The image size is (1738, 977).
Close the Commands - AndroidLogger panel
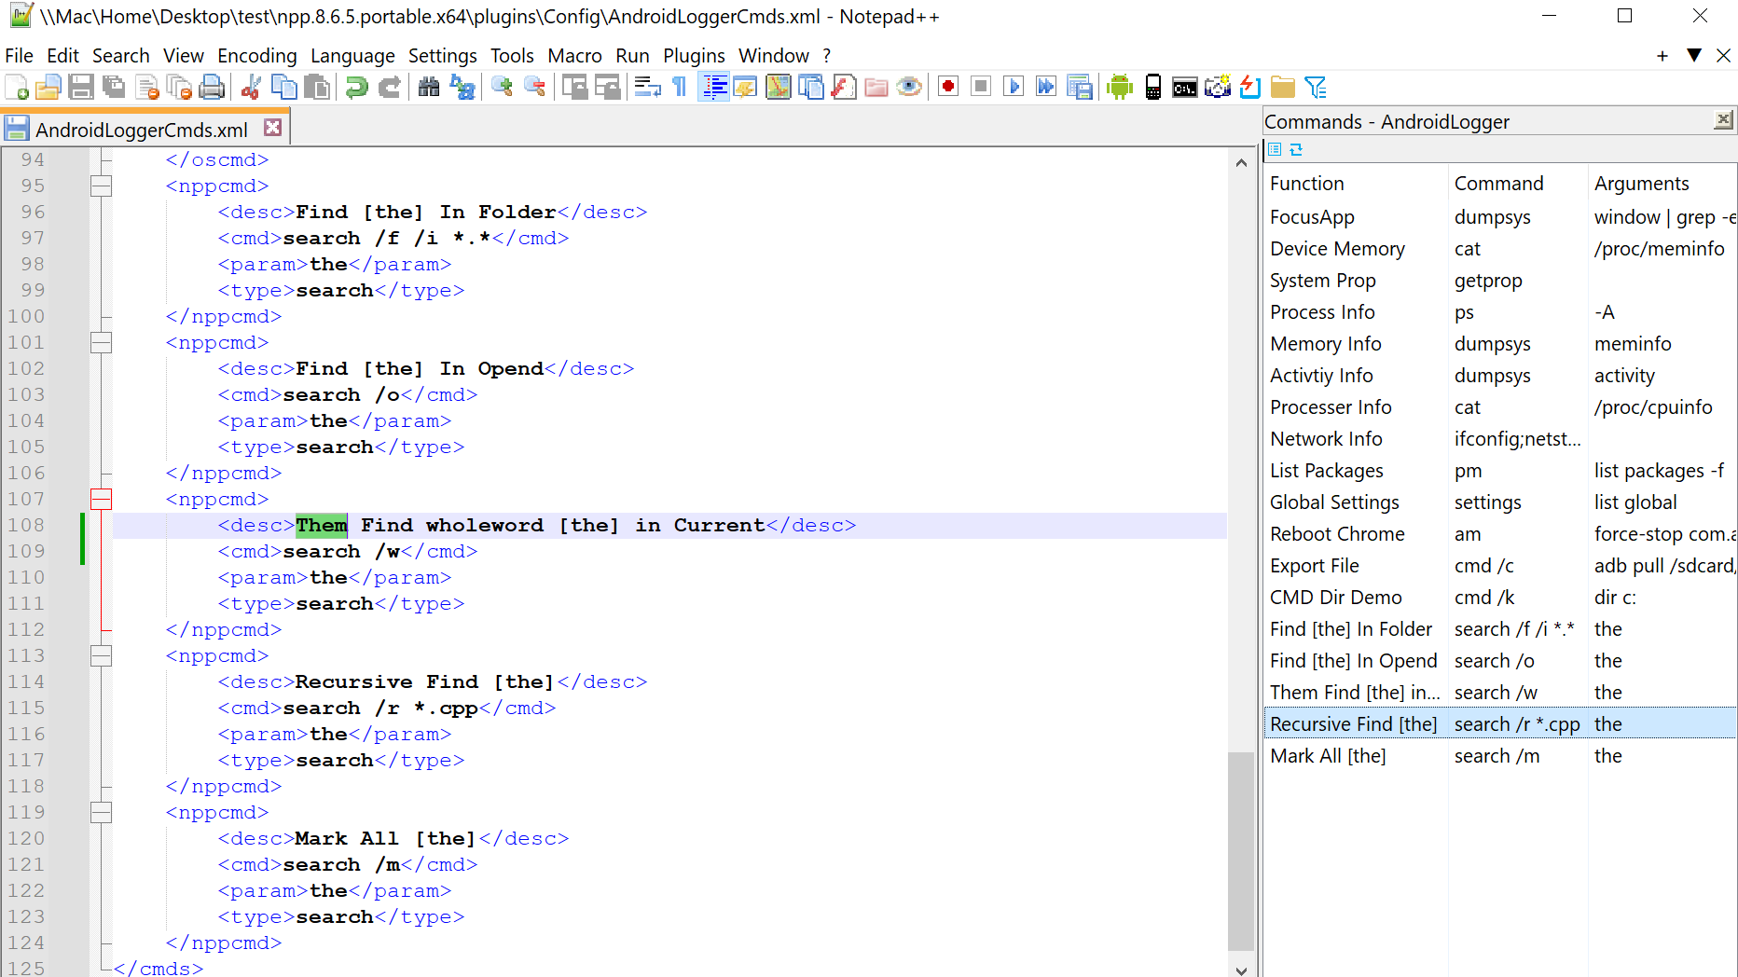pos(1723,120)
